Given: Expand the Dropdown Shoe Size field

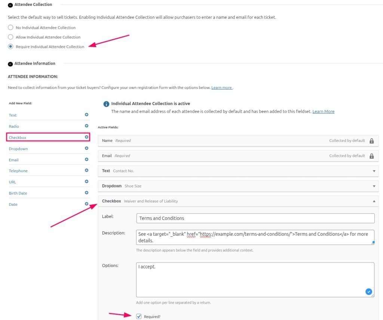Looking at the screenshot, I should coord(374,186).
